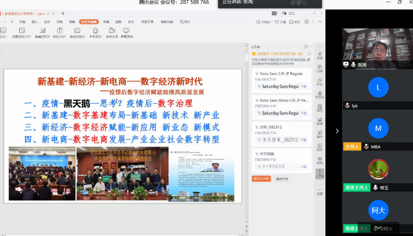Open the 图库 image library sidebar icon
Screen dimensions: 413x236
click(x=320, y=146)
